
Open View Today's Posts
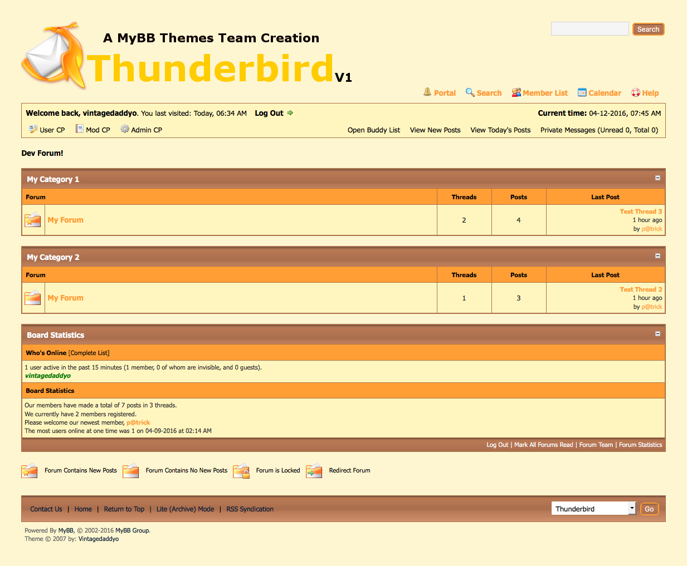click(500, 130)
